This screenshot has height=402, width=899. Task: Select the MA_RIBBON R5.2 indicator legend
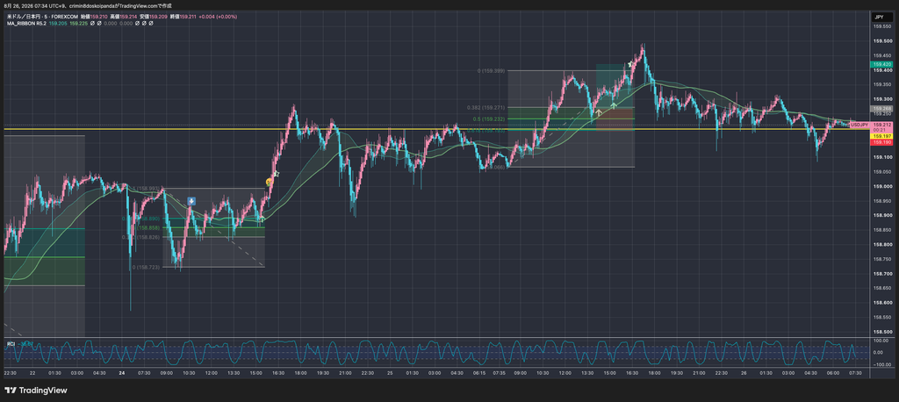click(26, 24)
